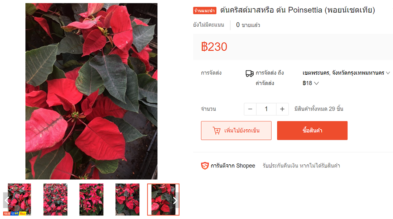Open the การันตีจาก Shopee guarantee link
The width and height of the screenshot is (393, 219).
pyautogui.click(x=233, y=166)
